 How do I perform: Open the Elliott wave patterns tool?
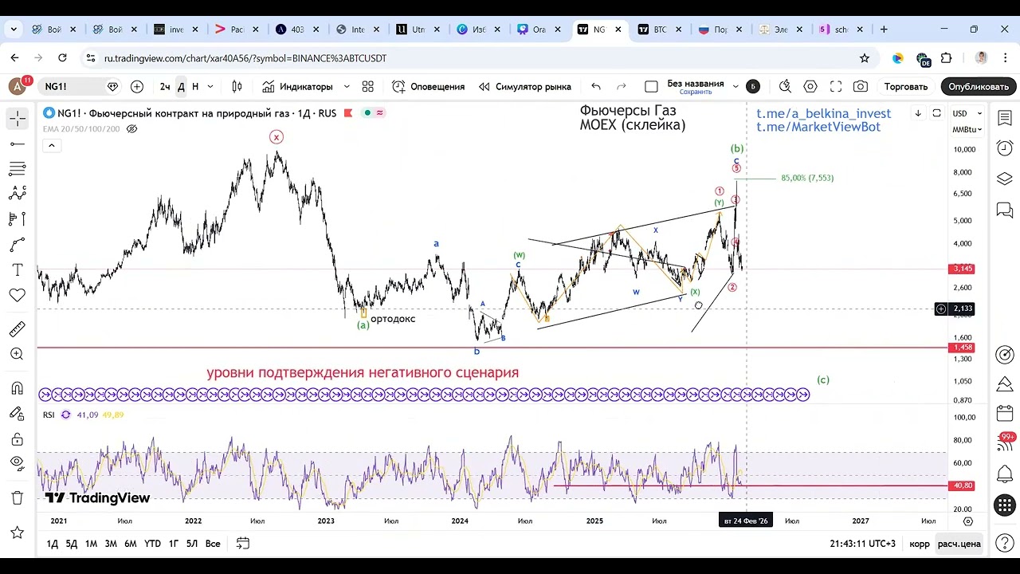click(17, 194)
